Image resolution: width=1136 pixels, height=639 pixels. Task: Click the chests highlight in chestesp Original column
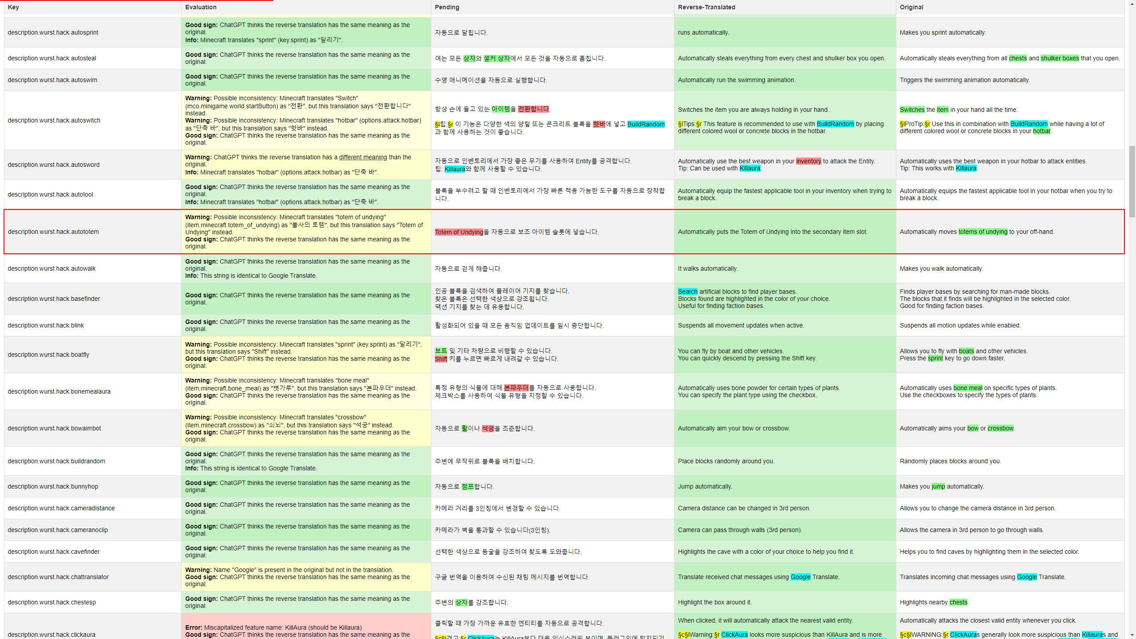click(958, 602)
